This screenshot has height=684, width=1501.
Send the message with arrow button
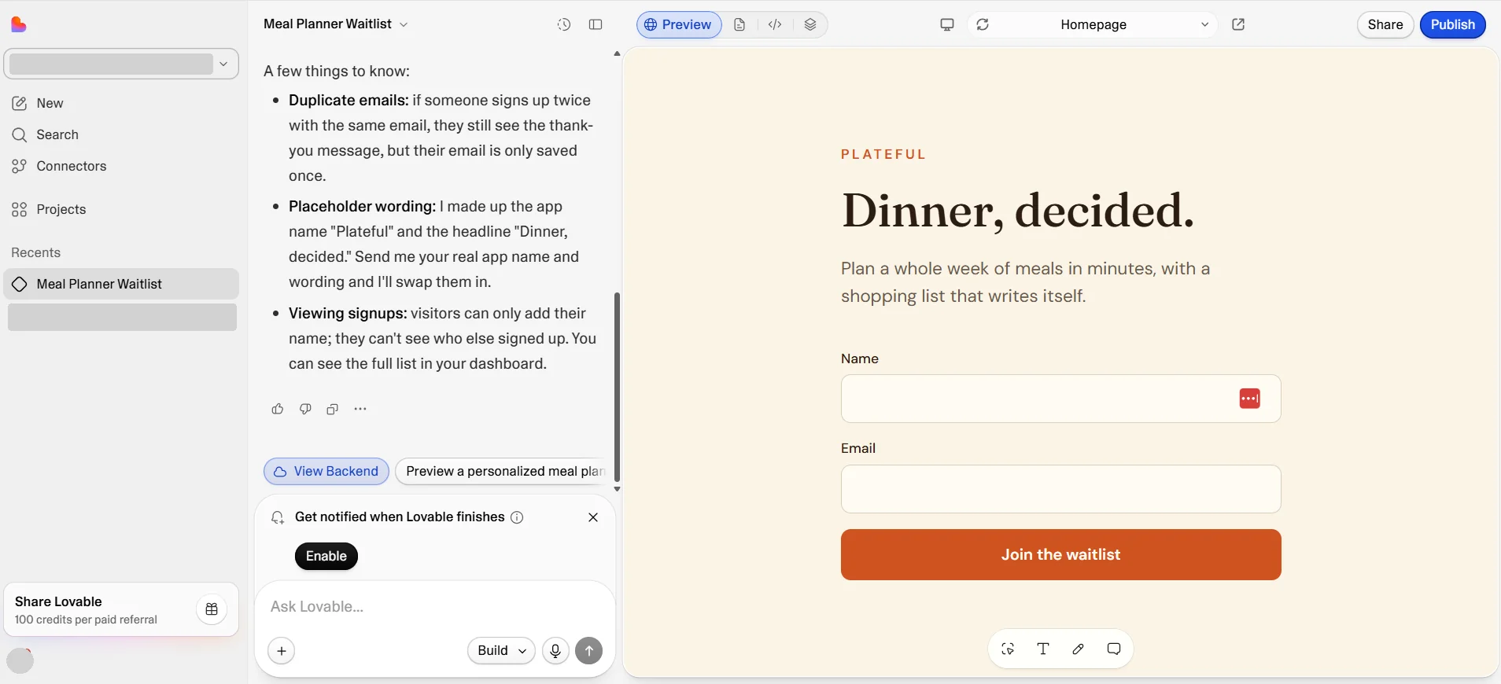[x=588, y=651]
